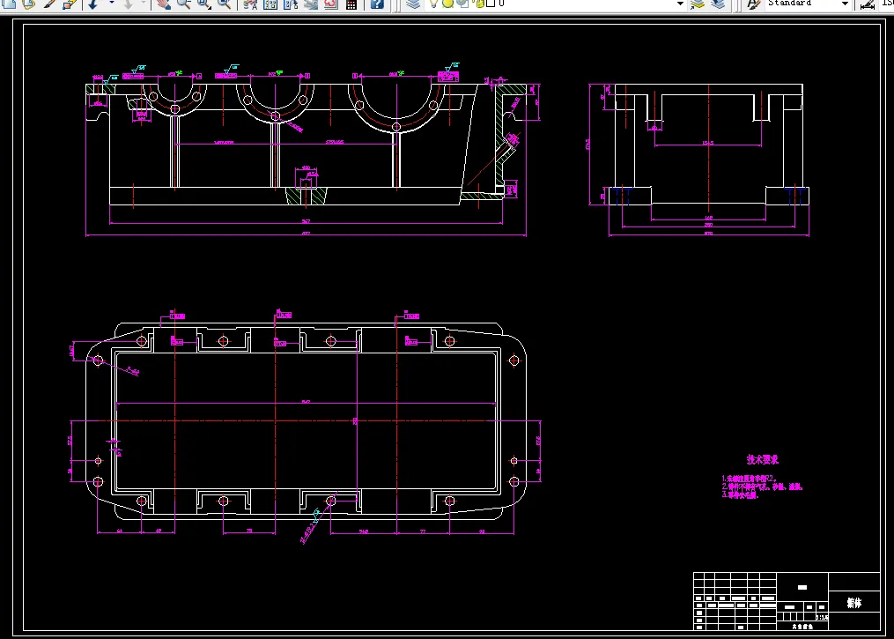Open the Properties palette icon
894x639 pixels.
click(x=250, y=4)
